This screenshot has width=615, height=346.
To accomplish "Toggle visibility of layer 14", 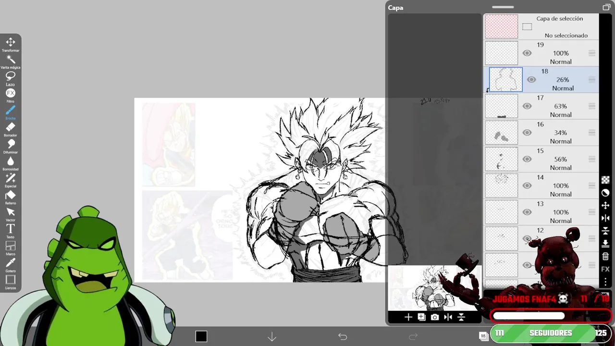I will pyautogui.click(x=527, y=185).
